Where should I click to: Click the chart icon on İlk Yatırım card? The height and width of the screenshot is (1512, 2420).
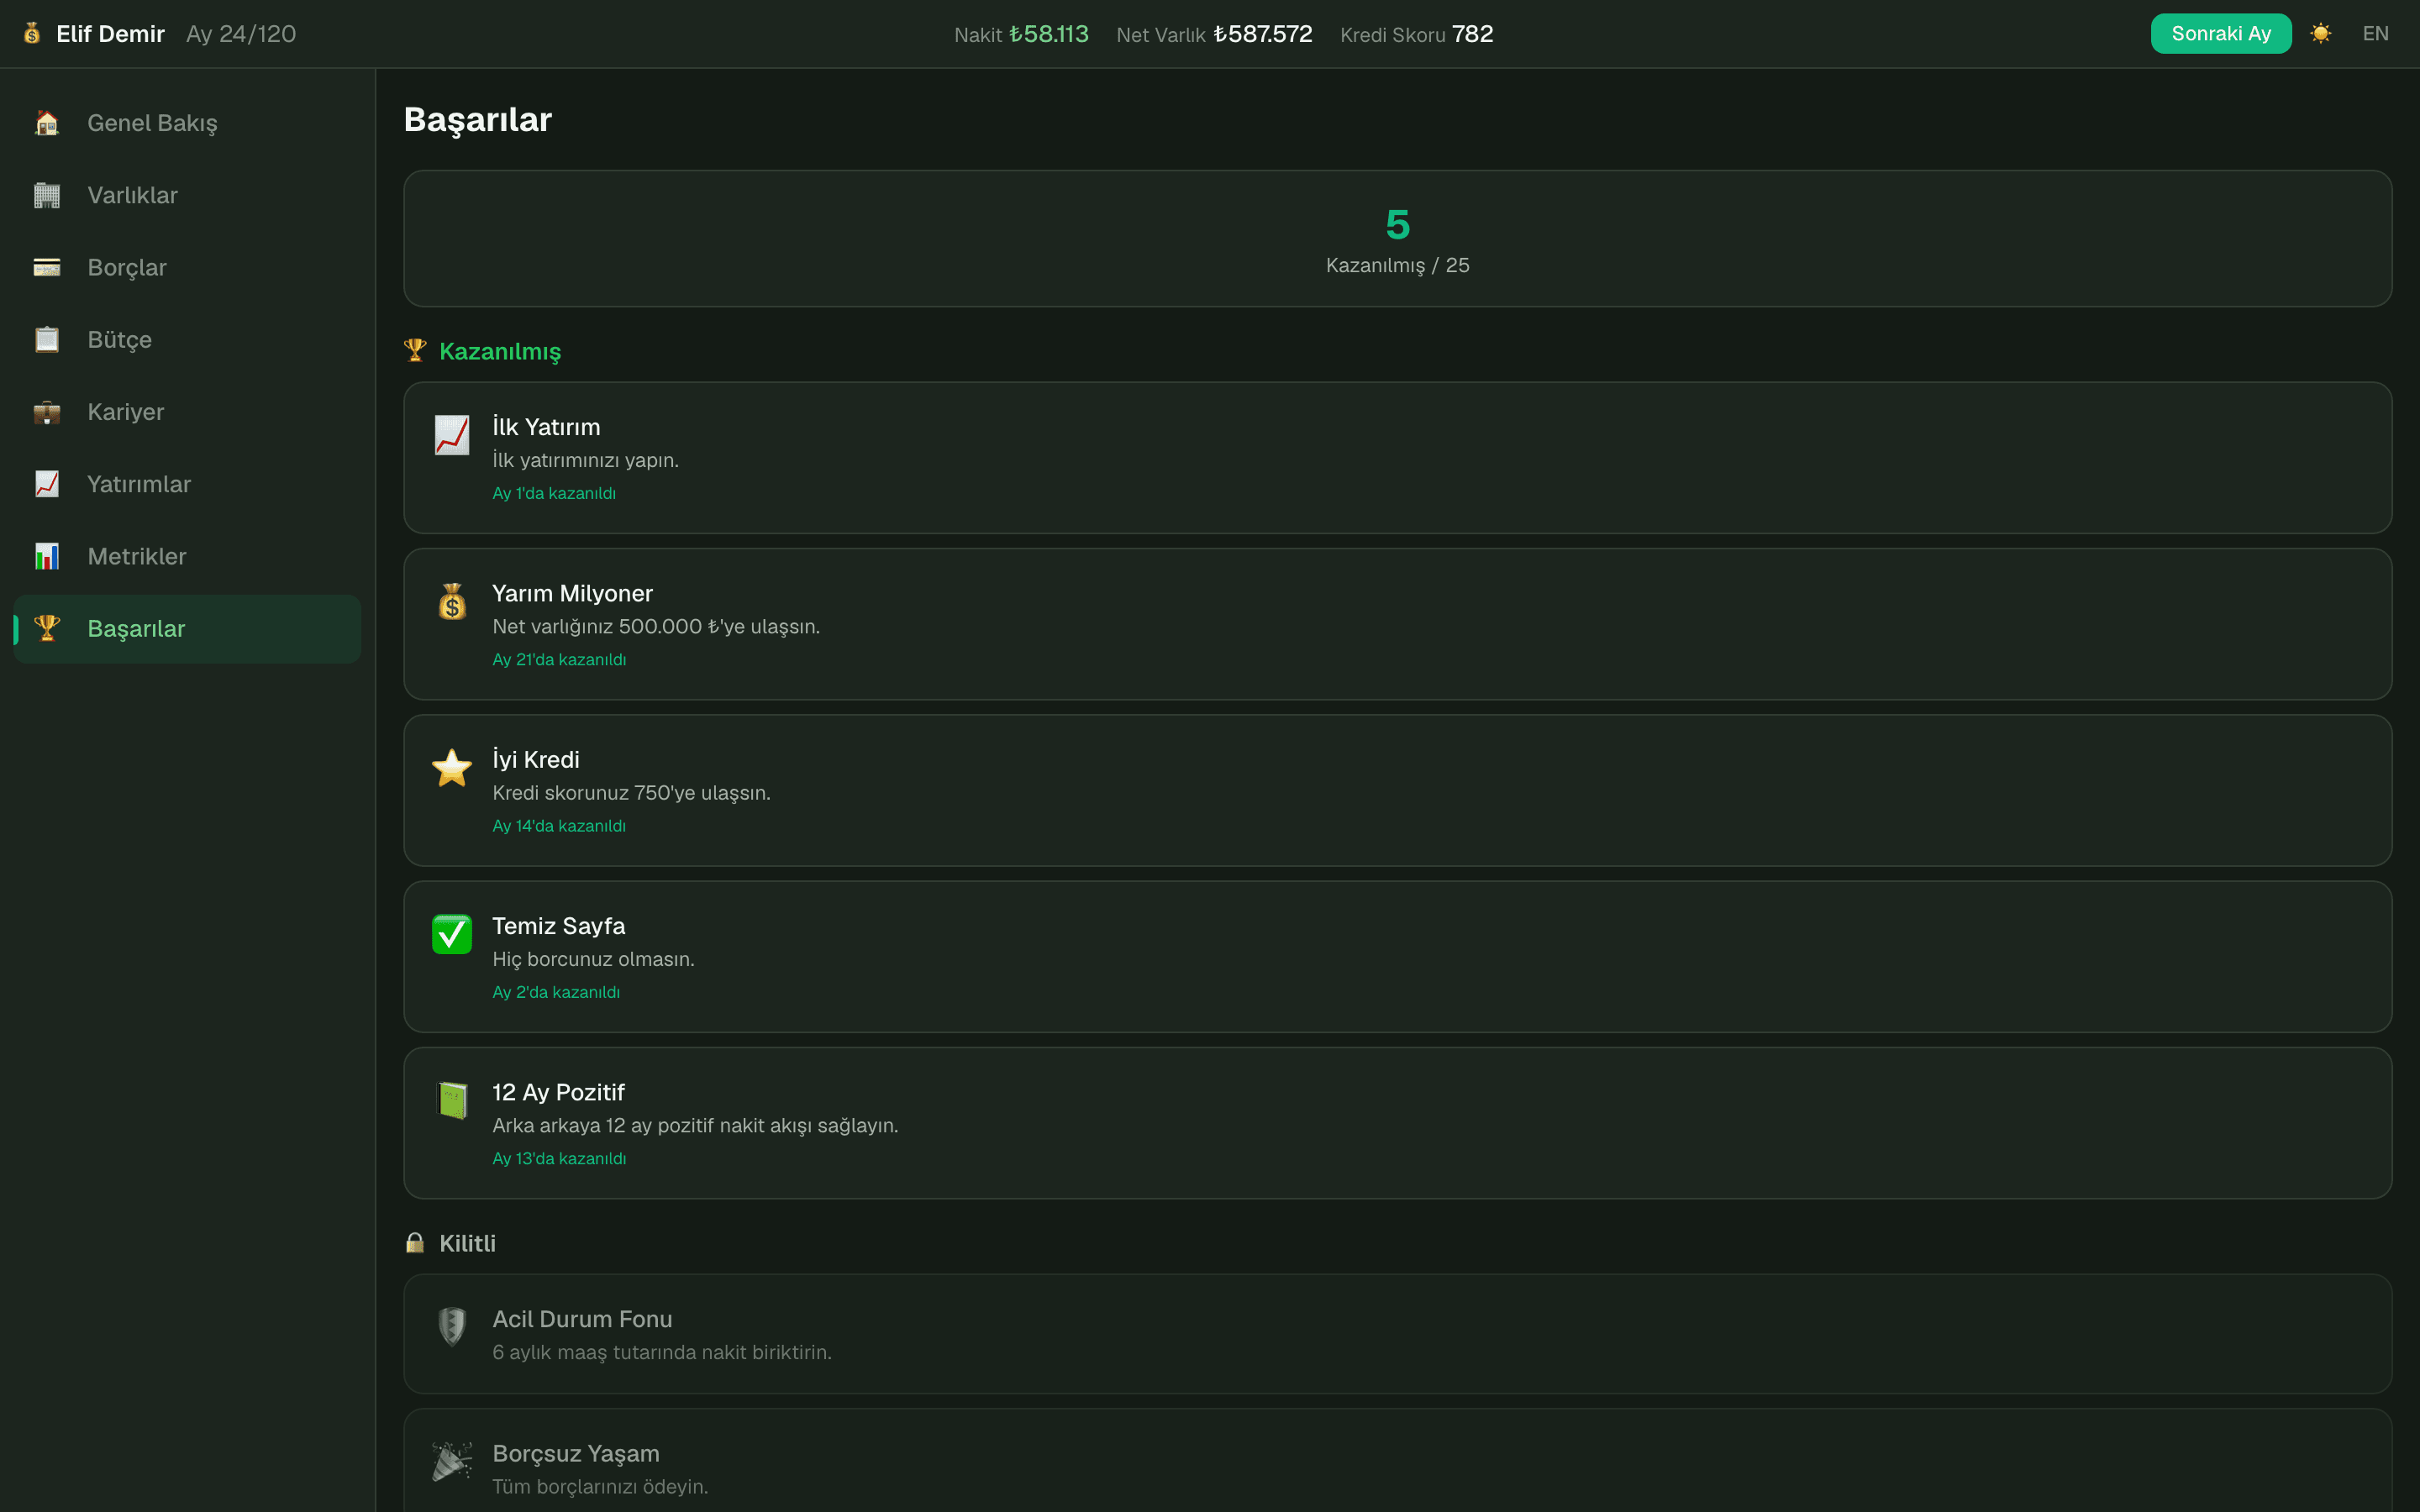click(452, 435)
